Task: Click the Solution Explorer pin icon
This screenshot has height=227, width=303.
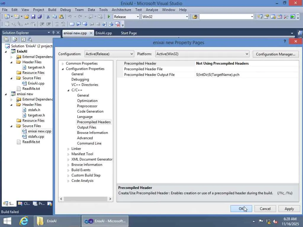Action: coord(53,33)
